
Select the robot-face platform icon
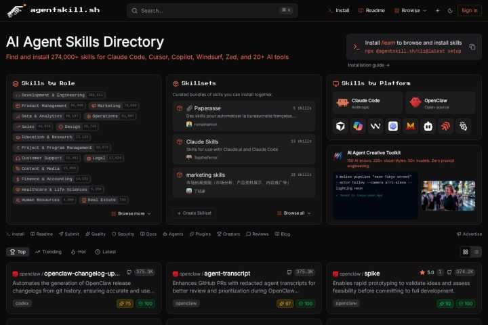[428, 126]
